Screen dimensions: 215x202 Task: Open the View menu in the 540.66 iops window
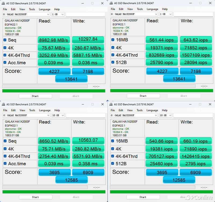130,110
